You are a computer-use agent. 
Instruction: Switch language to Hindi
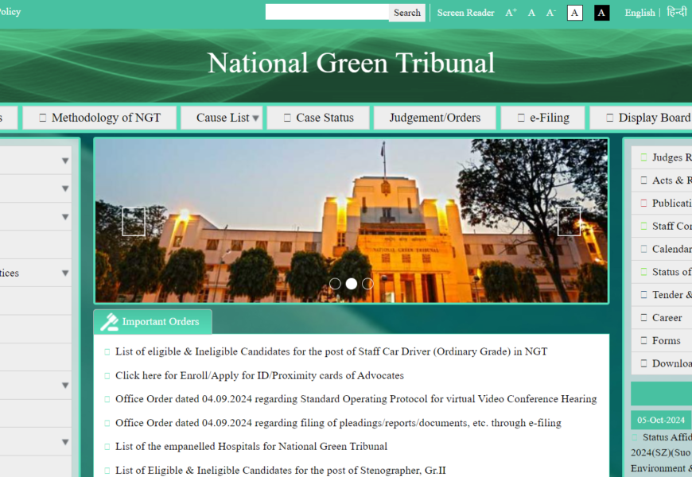(677, 12)
